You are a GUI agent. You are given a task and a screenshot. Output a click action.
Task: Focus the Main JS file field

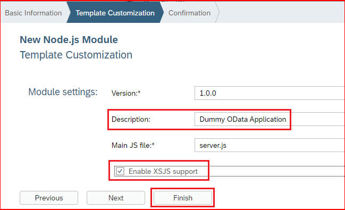coord(270,145)
